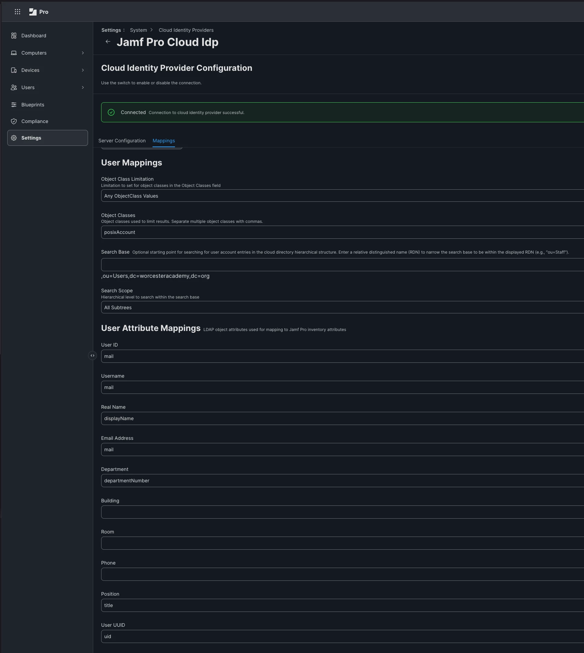Image resolution: width=584 pixels, height=653 pixels.
Task: Click the 'User Attribute Mappings' heading
Action: [151, 328]
